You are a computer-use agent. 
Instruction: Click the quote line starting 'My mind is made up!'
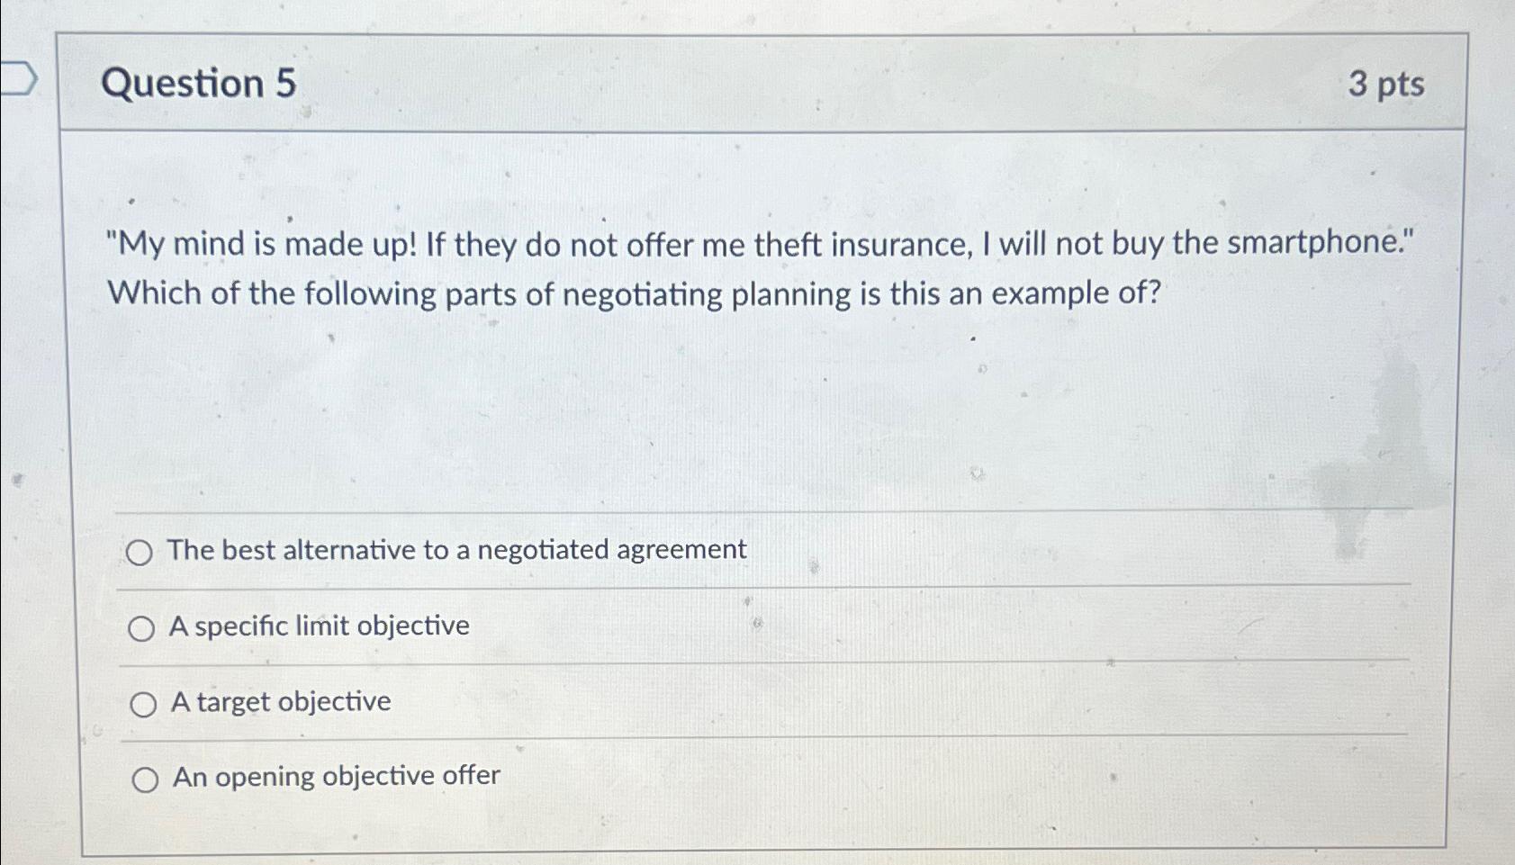coord(761,243)
